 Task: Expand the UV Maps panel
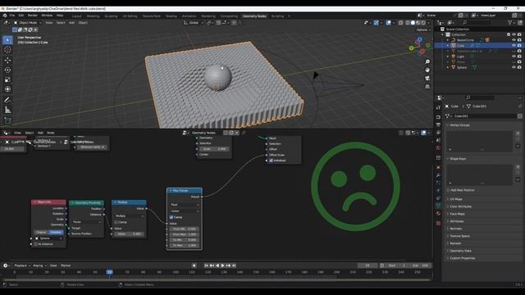coord(456,199)
